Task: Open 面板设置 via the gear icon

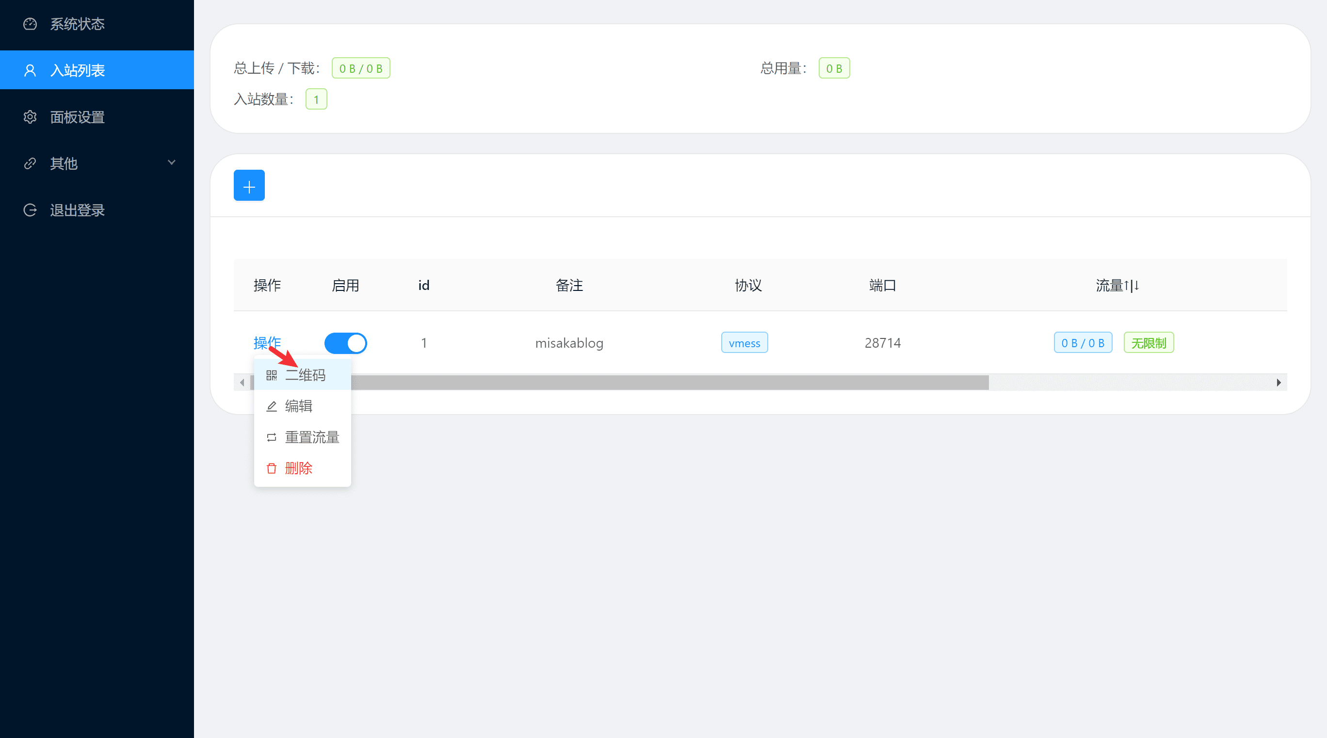Action: pyautogui.click(x=30, y=117)
